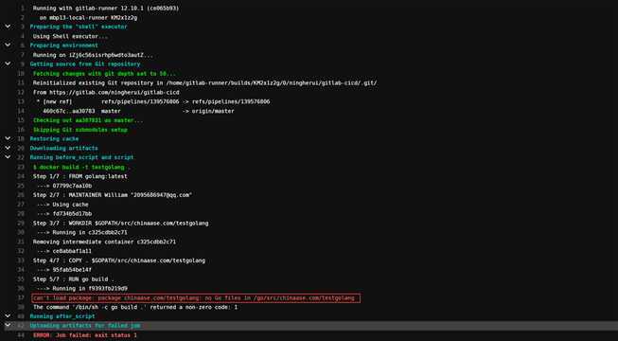Click the Getting source from Git repository header

85,64
